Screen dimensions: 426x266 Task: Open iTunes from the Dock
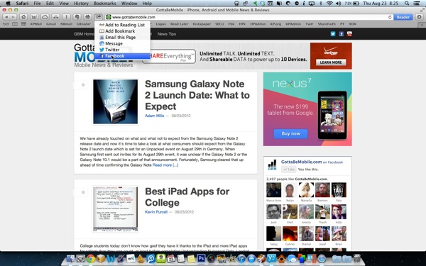241,258
